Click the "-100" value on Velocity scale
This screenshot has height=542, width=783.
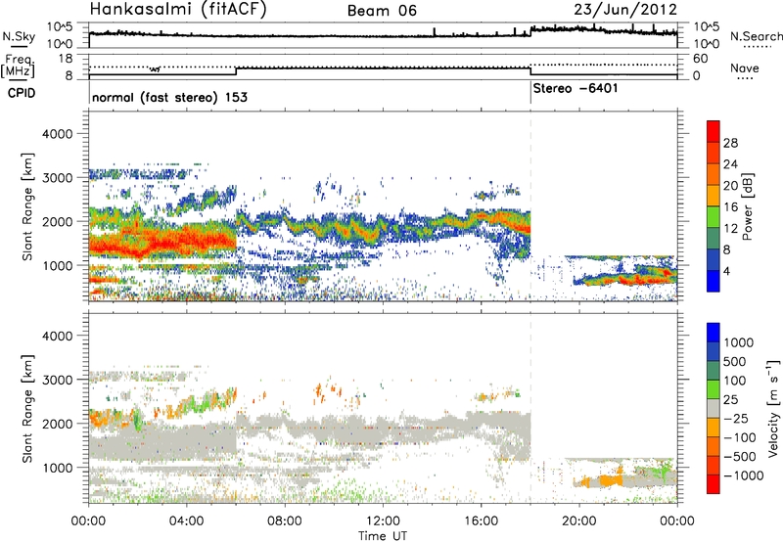tap(740, 437)
